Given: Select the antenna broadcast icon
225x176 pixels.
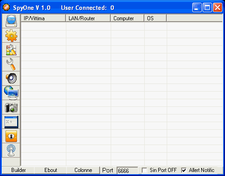Looking at the screenshot, I should click(11, 150).
